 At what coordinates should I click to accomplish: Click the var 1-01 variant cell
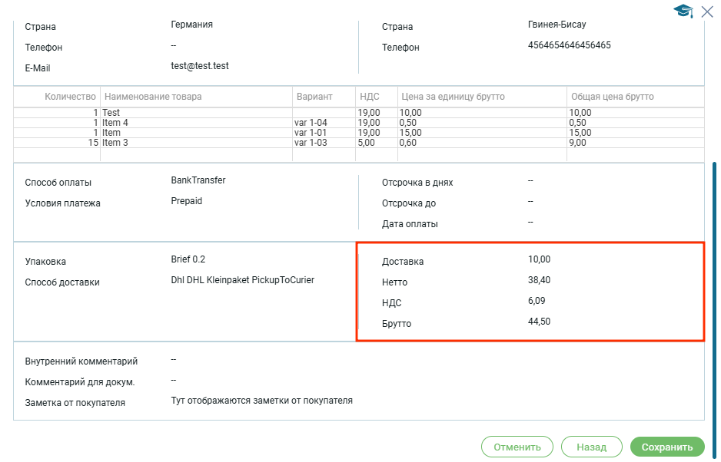[x=311, y=133]
